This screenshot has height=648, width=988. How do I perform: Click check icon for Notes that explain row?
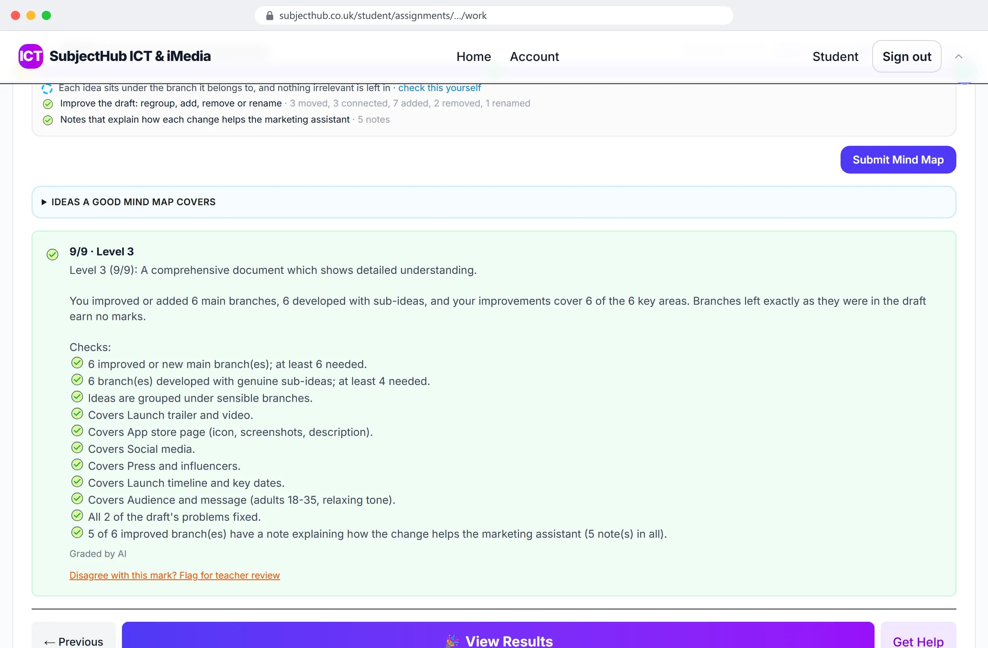(x=48, y=120)
